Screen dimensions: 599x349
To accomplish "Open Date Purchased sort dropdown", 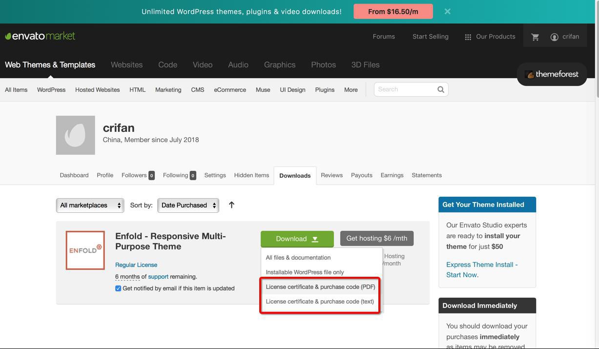I will point(188,205).
